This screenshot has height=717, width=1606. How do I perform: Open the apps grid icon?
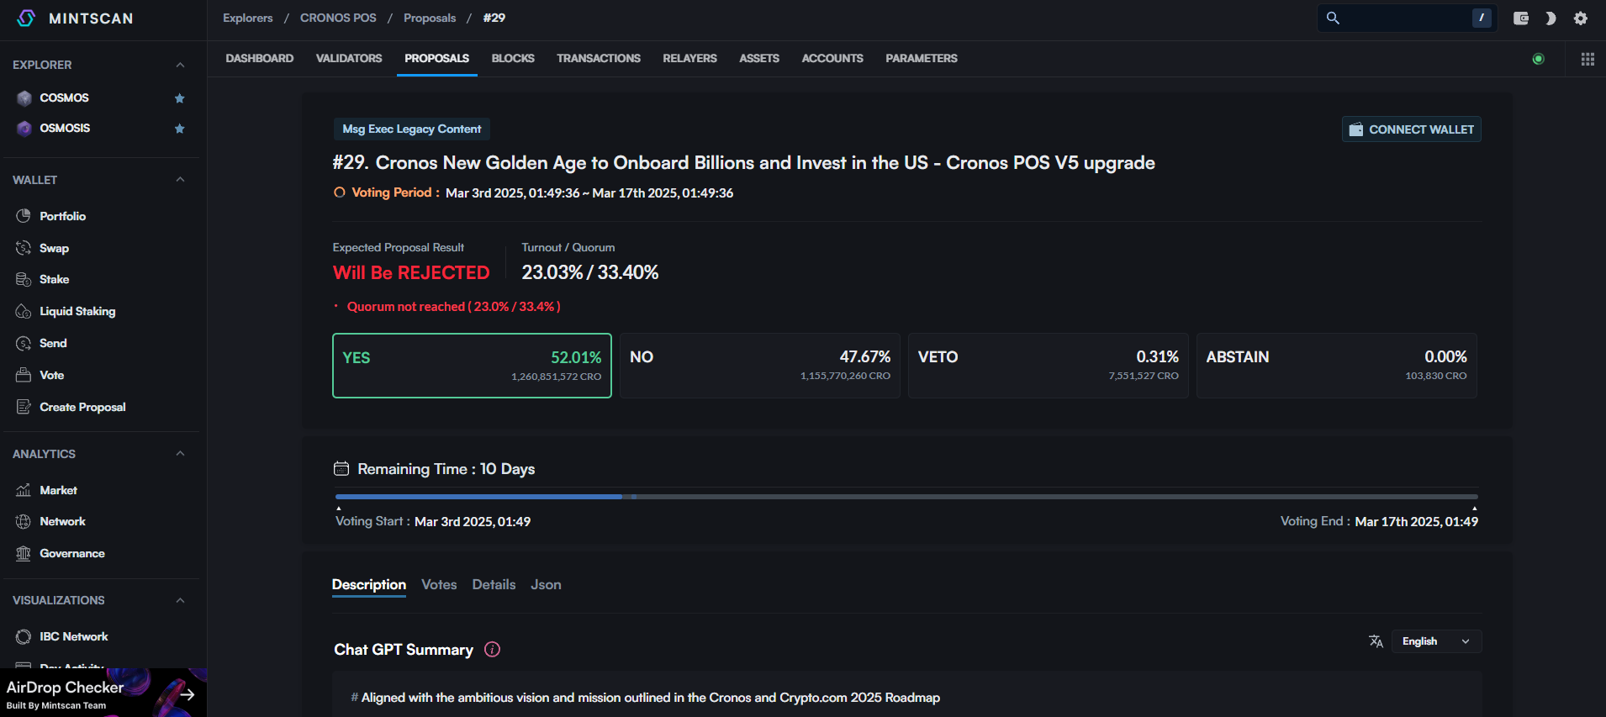tap(1588, 59)
